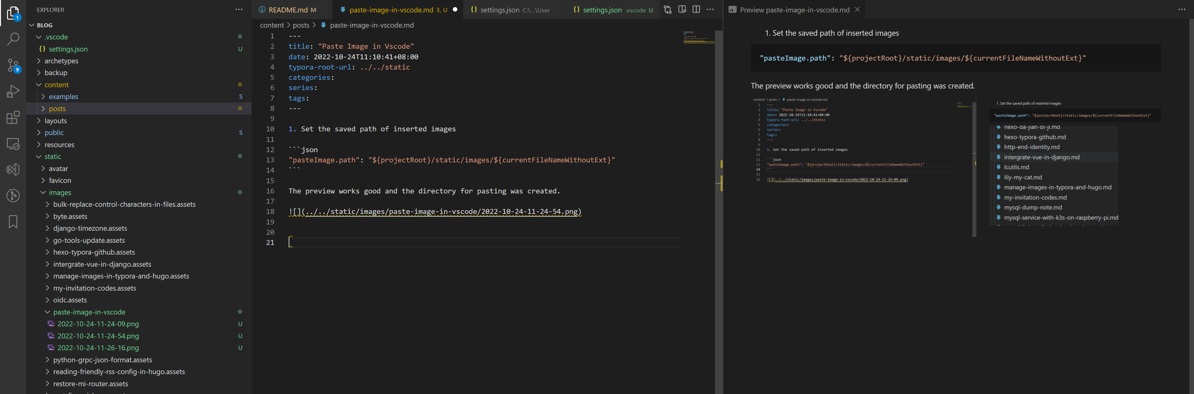Click the posts breadcrumb segment
The height and width of the screenshot is (394, 1194).
click(301, 25)
